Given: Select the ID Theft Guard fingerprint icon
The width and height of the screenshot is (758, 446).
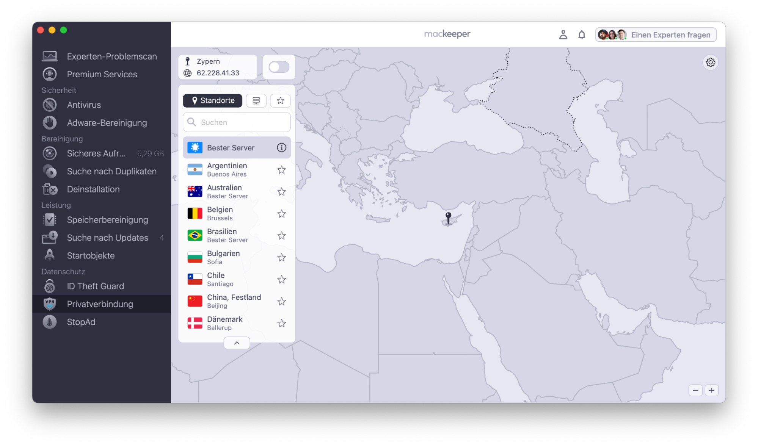Looking at the screenshot, I should [x=49, y=286].
